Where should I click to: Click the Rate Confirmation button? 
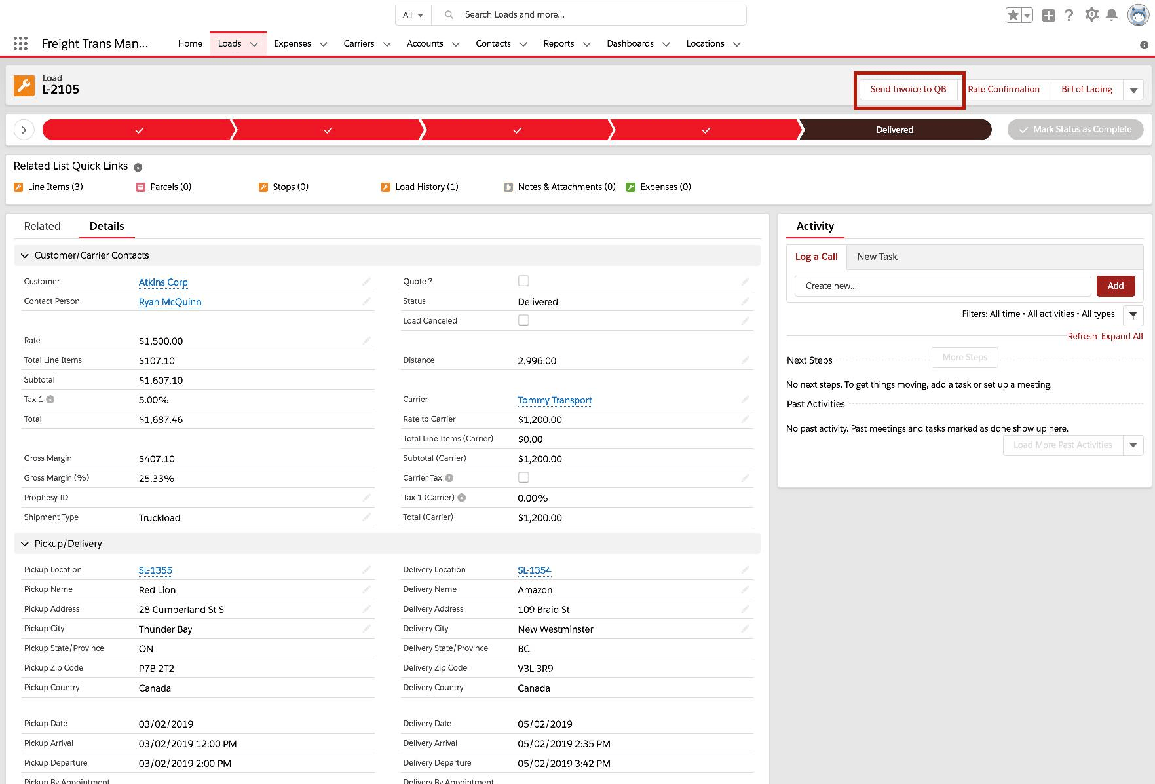(x=1004, y=90)
